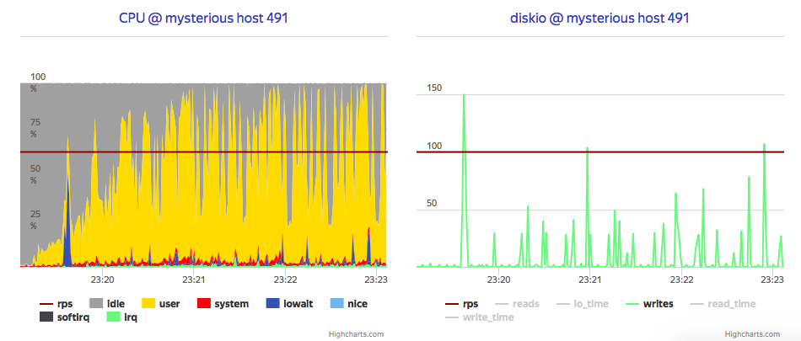Toggle iowait series in CPU legend
Viewport: 801px width, 341px height.
coord(289,304)
